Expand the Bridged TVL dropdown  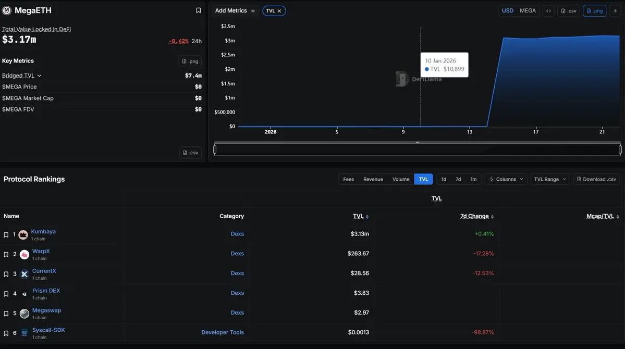[39, 76]
